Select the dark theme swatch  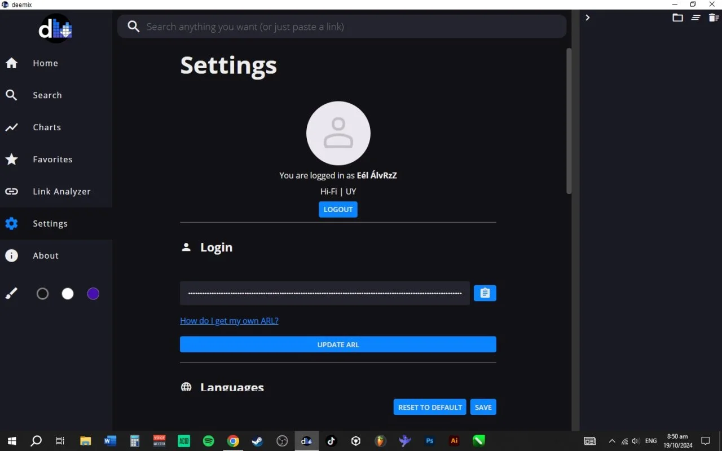[x=42, y=294]
